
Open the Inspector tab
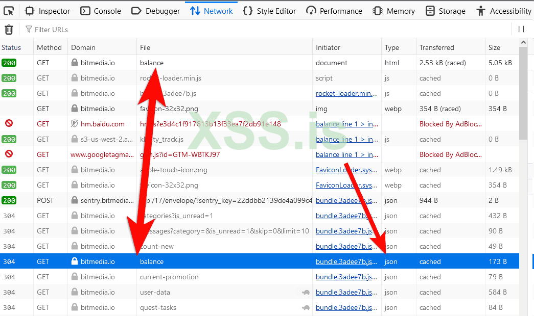coord(48,11)
